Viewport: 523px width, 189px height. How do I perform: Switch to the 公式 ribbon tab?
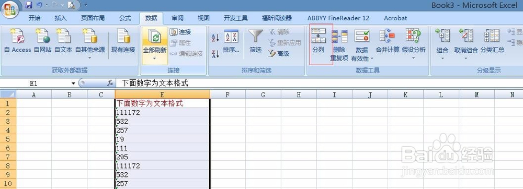pyautogui.click(x=125, y=18)
